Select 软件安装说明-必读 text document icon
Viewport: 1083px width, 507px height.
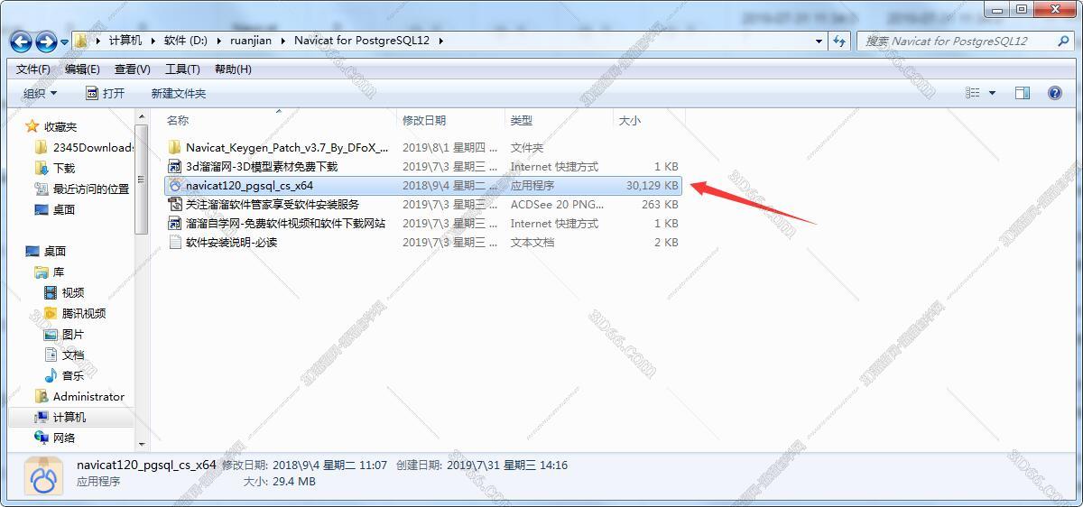point(175,242)
